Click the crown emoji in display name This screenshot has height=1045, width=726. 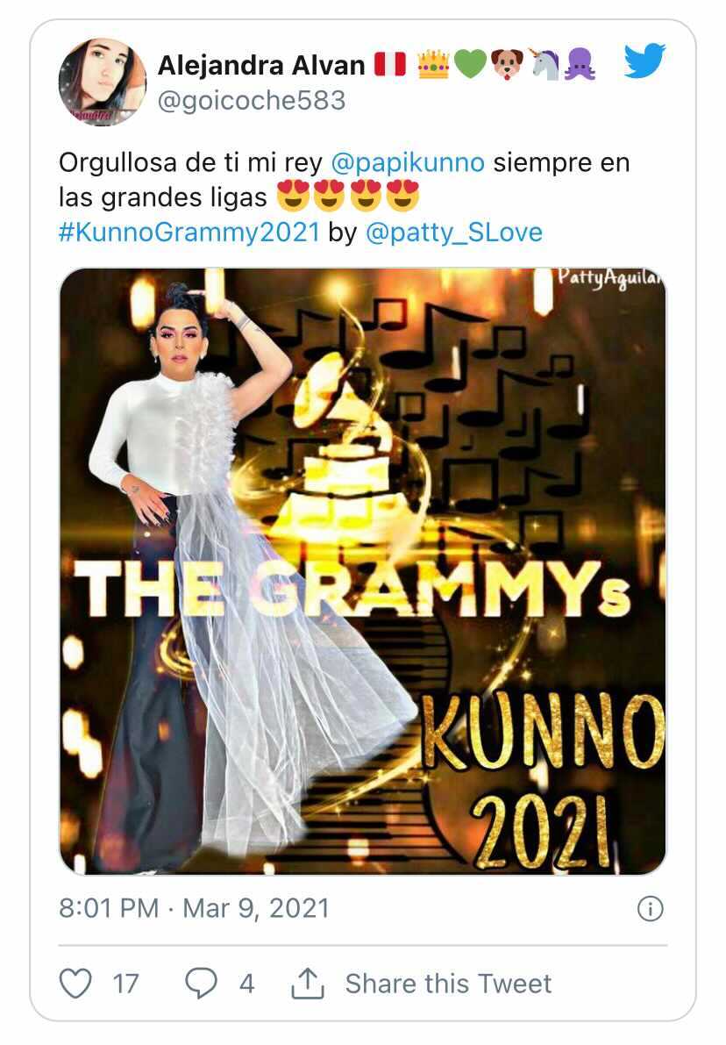click(x=433, y=65)
